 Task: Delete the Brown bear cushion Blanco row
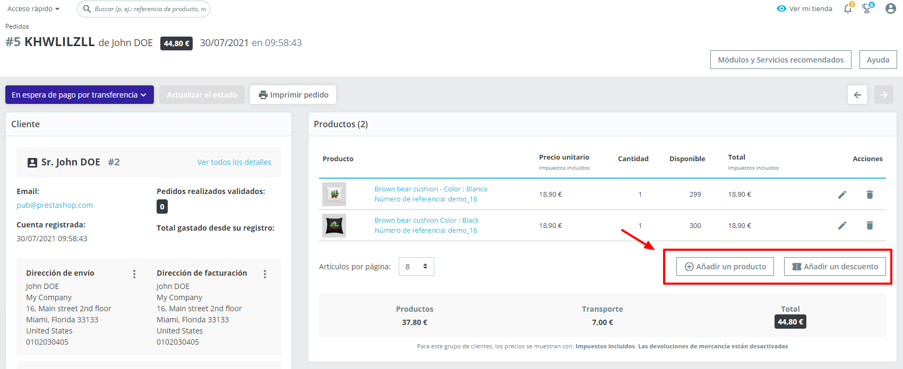click(x=870, y=195)
